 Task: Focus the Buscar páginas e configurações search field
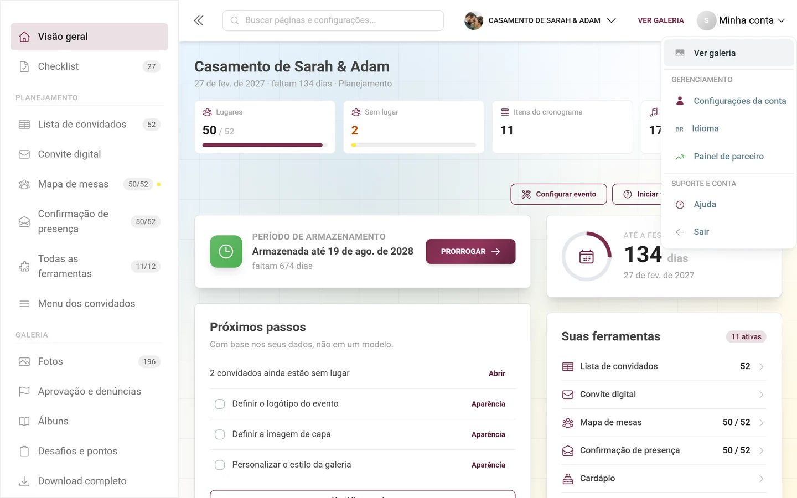coord(333,20)
